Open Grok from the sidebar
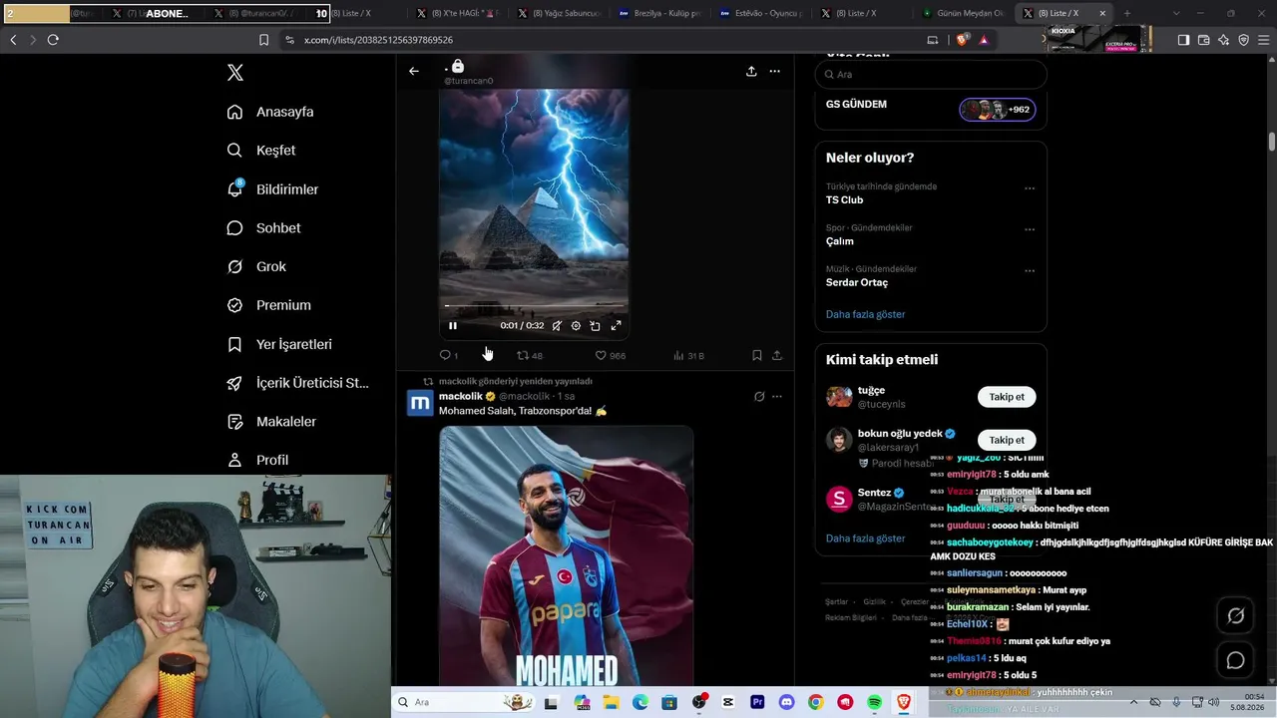 [256, 267]
